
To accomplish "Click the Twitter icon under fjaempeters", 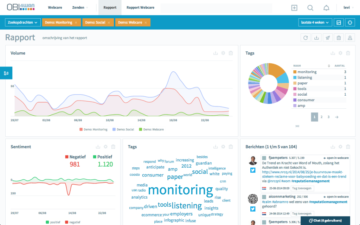I will (x=253, y=170).
